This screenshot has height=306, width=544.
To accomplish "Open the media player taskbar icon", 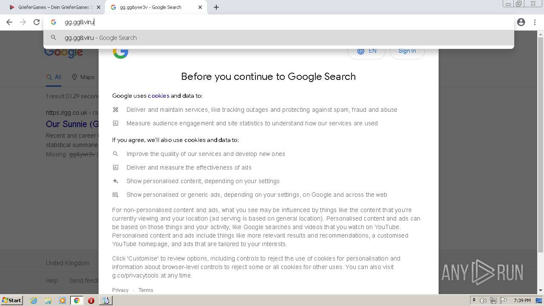I will (62, 300).
